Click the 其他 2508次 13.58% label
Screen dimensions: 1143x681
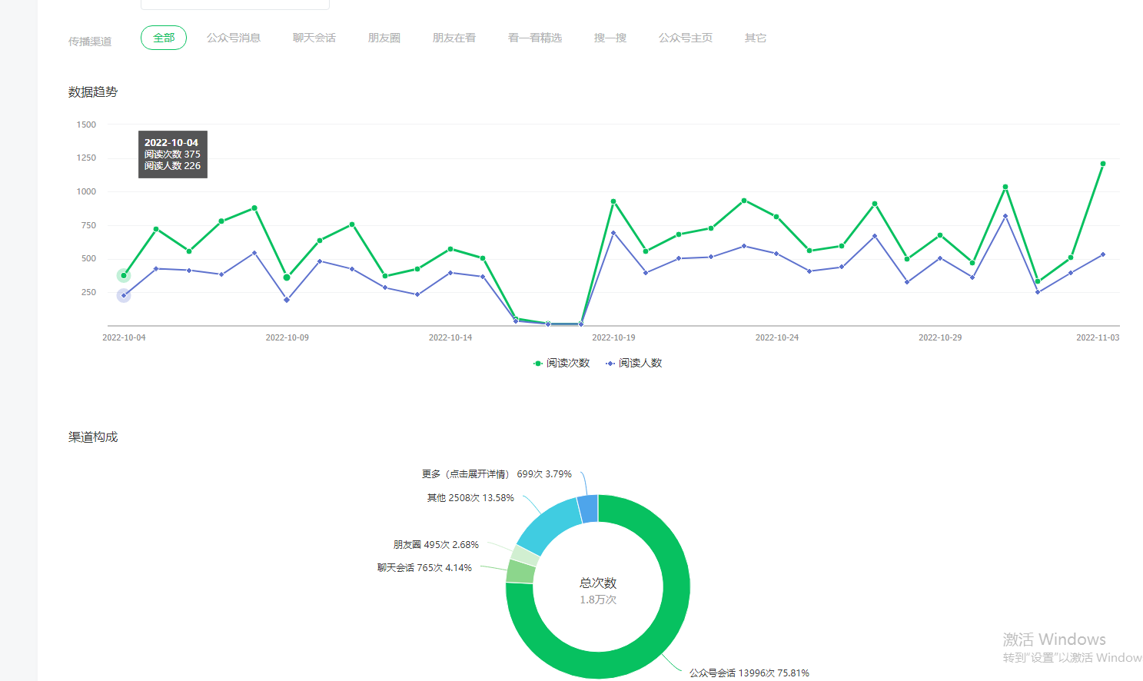470,498
